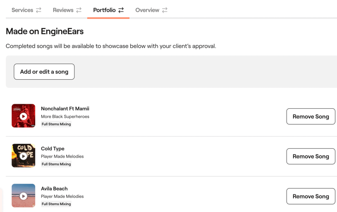Select the Portfolio tab
The height and width of the screenshot is (212, 337).
tap(104, 10)
